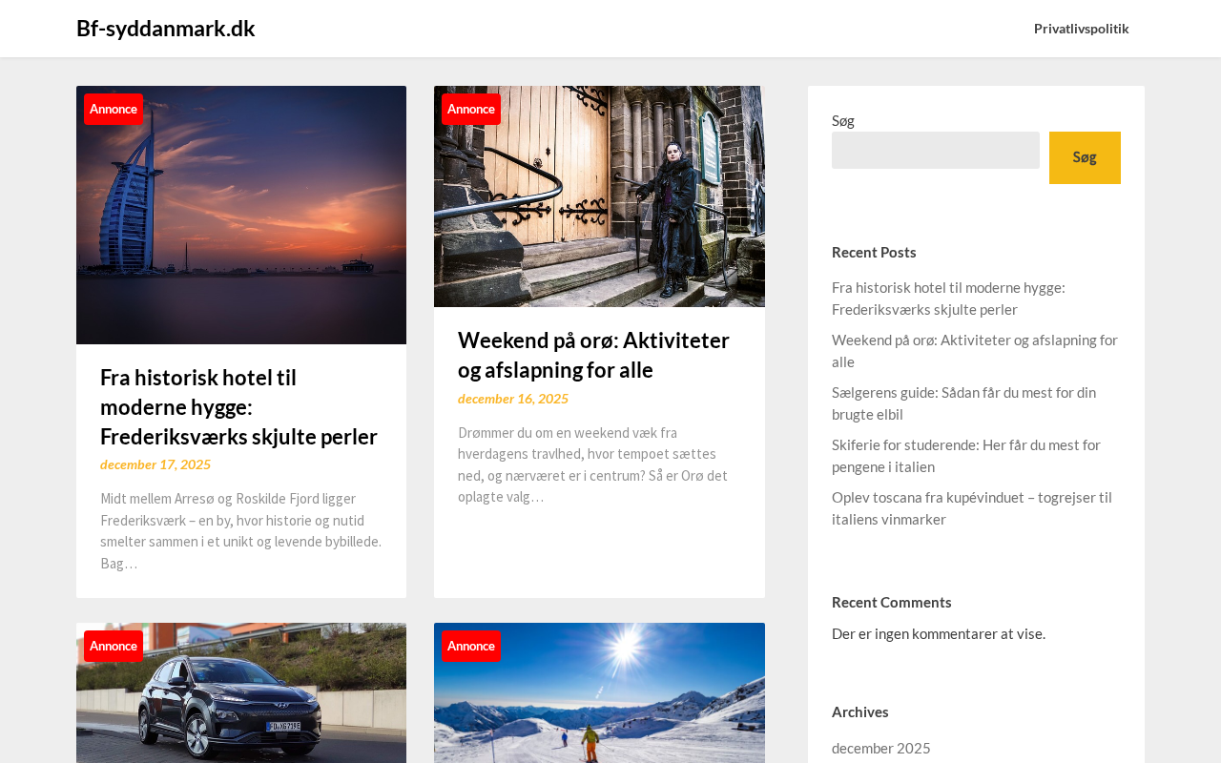
Task: Open the Privatlivspolitik menu item
Action: [1081, 29]
